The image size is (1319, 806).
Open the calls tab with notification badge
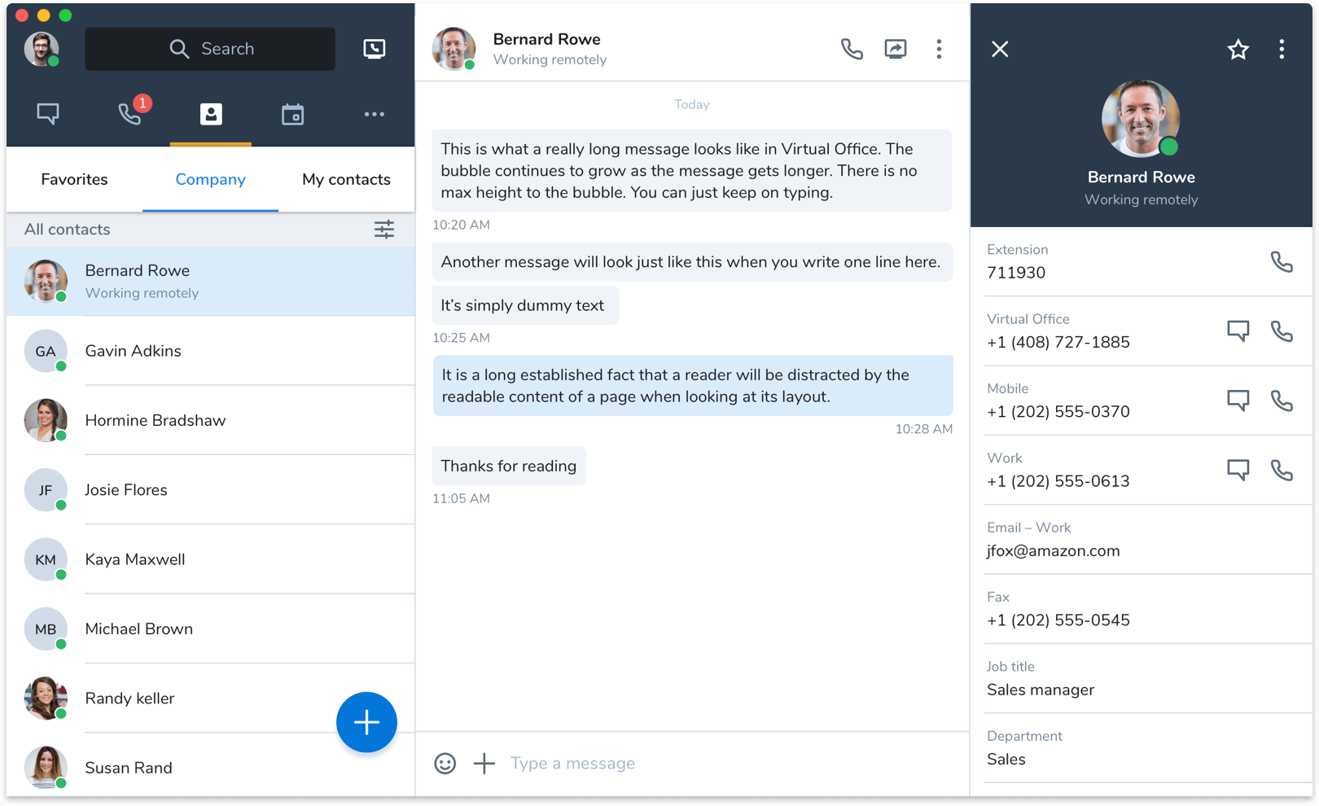click(130, 114)
